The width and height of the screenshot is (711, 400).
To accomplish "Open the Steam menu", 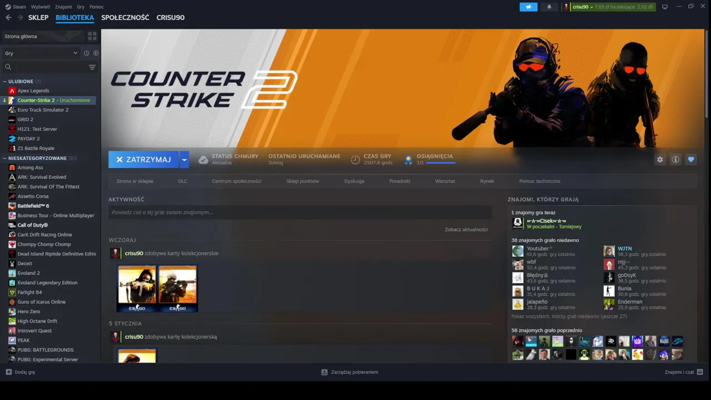I will click(x=19, y=7).
